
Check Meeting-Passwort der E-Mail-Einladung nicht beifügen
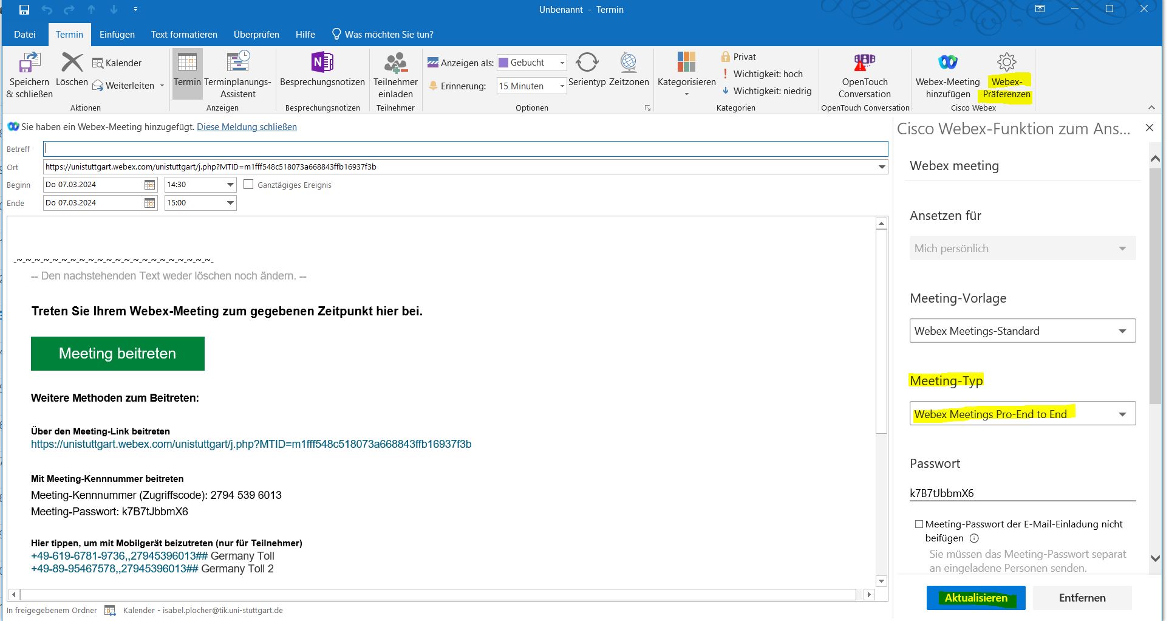point(919,524)
